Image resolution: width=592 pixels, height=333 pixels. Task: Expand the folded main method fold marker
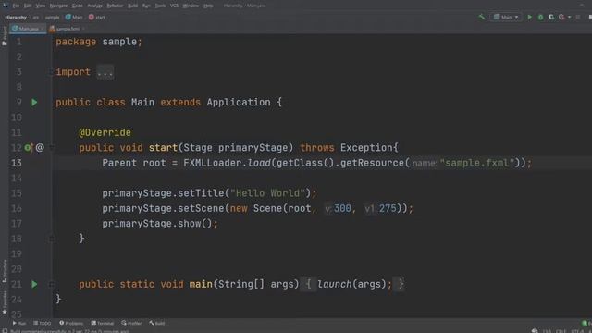coord(52,284)
